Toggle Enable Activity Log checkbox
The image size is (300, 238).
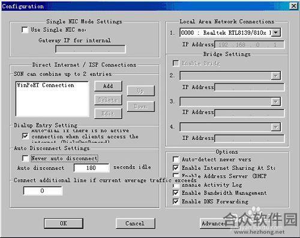(x=176, y=185)
